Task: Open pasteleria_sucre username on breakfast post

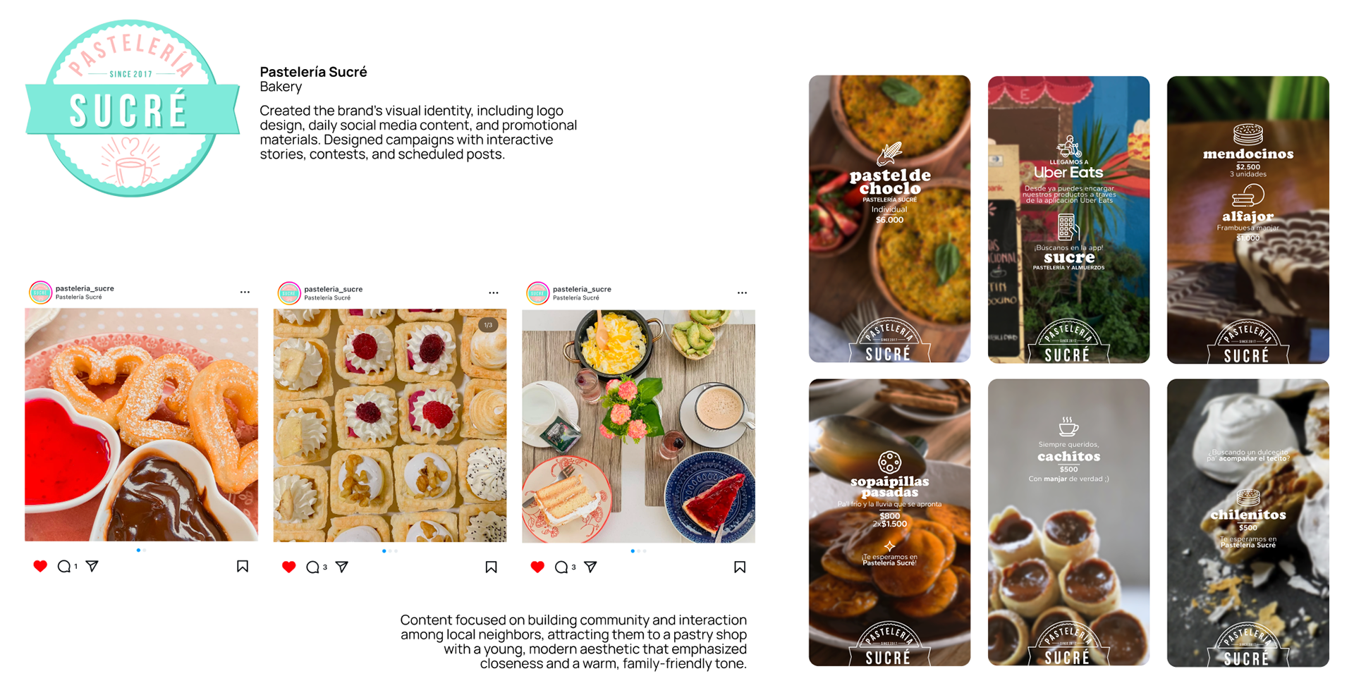Action: [582, 289]
